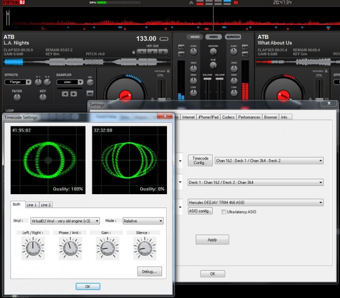Switch mixer panel to SCRATCH mode
The width and height of the screenshot is (340, 298).
pos(233,37)
